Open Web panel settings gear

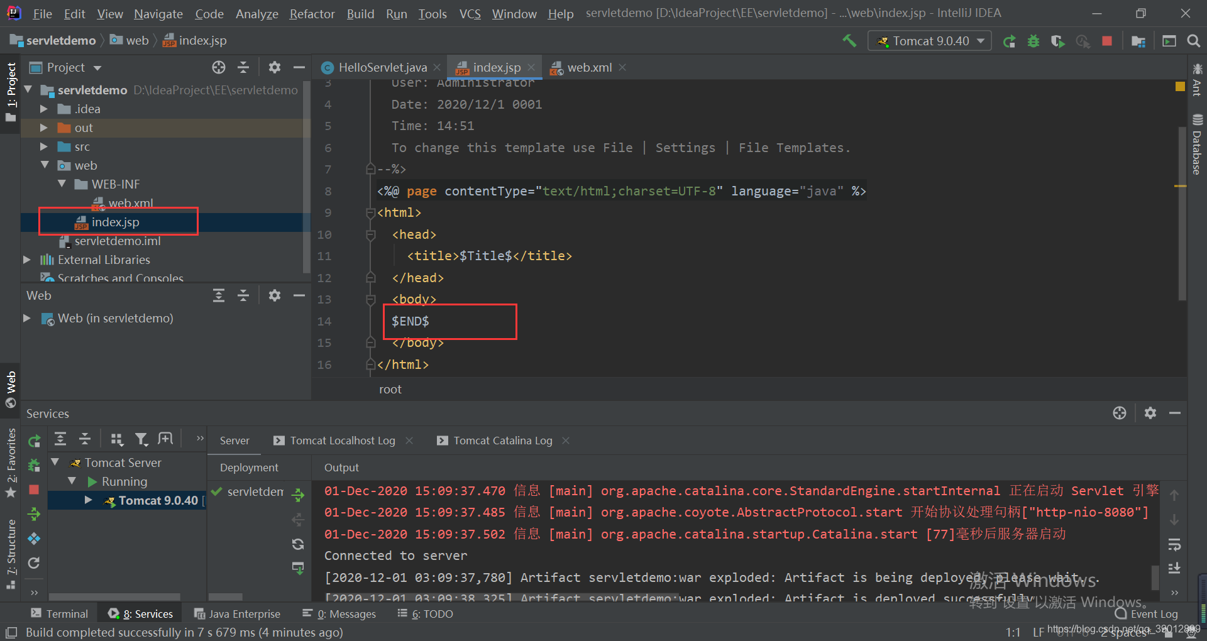[x=275, y=295]
